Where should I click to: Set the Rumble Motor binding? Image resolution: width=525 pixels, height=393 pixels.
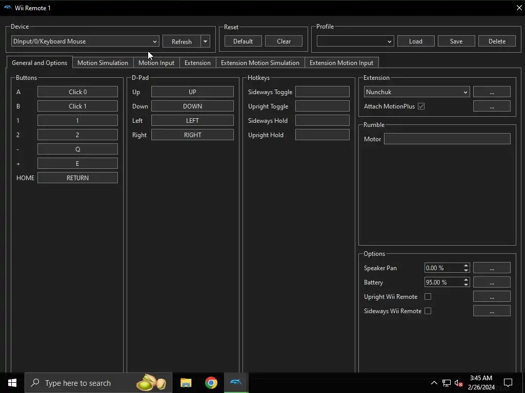(447, 139)
